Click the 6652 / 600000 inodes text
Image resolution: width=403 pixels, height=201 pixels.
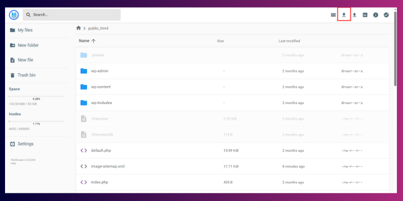pyautogui.click(x=19, y=129)
